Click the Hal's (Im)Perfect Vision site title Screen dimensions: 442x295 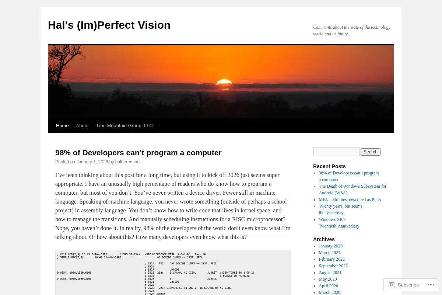coord(109,25)
